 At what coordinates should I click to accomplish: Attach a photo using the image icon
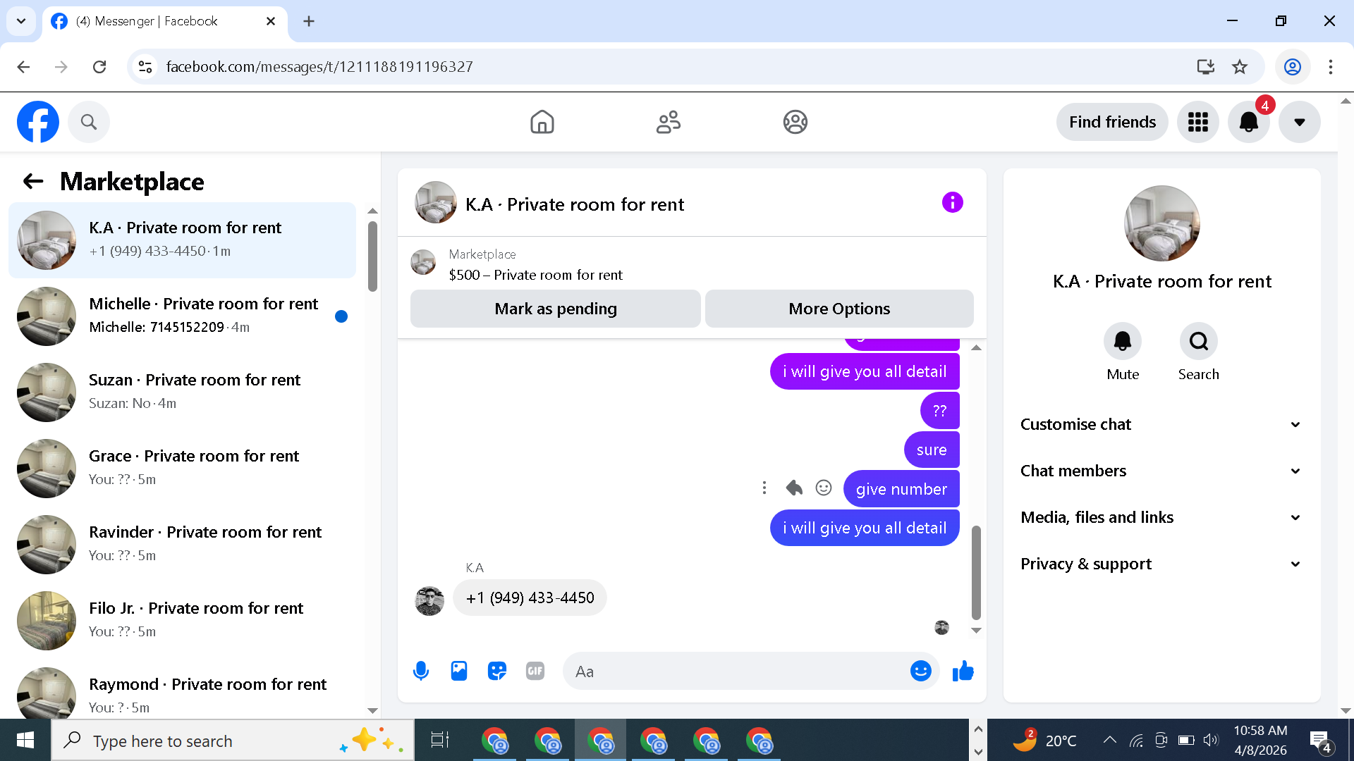pos(459,671)
